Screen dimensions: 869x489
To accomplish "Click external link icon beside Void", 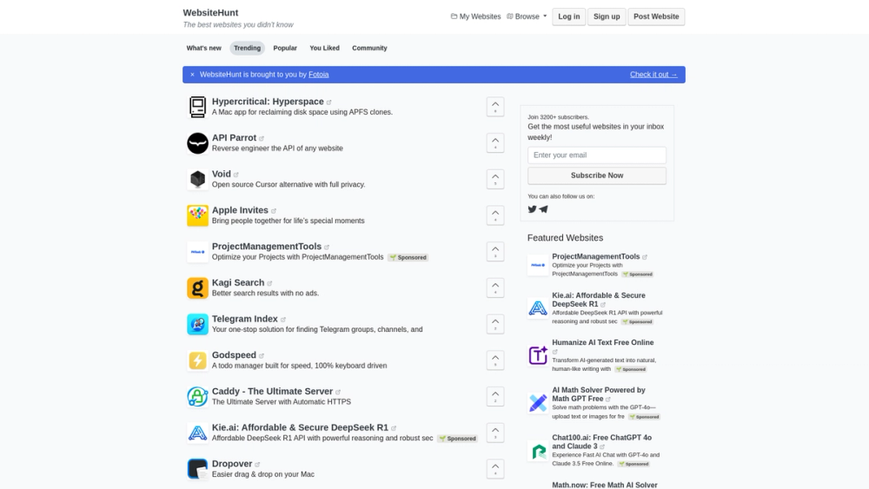I will [x=236, y=175].
